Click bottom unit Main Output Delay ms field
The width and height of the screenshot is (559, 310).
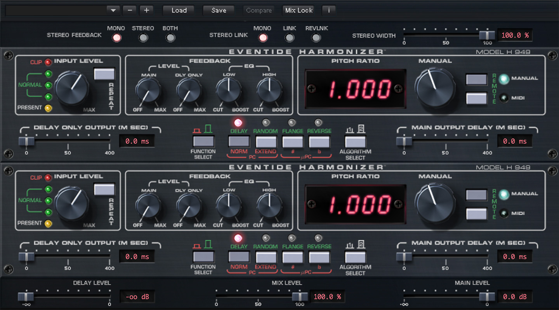pyautogui.click(x=515, y=257)
